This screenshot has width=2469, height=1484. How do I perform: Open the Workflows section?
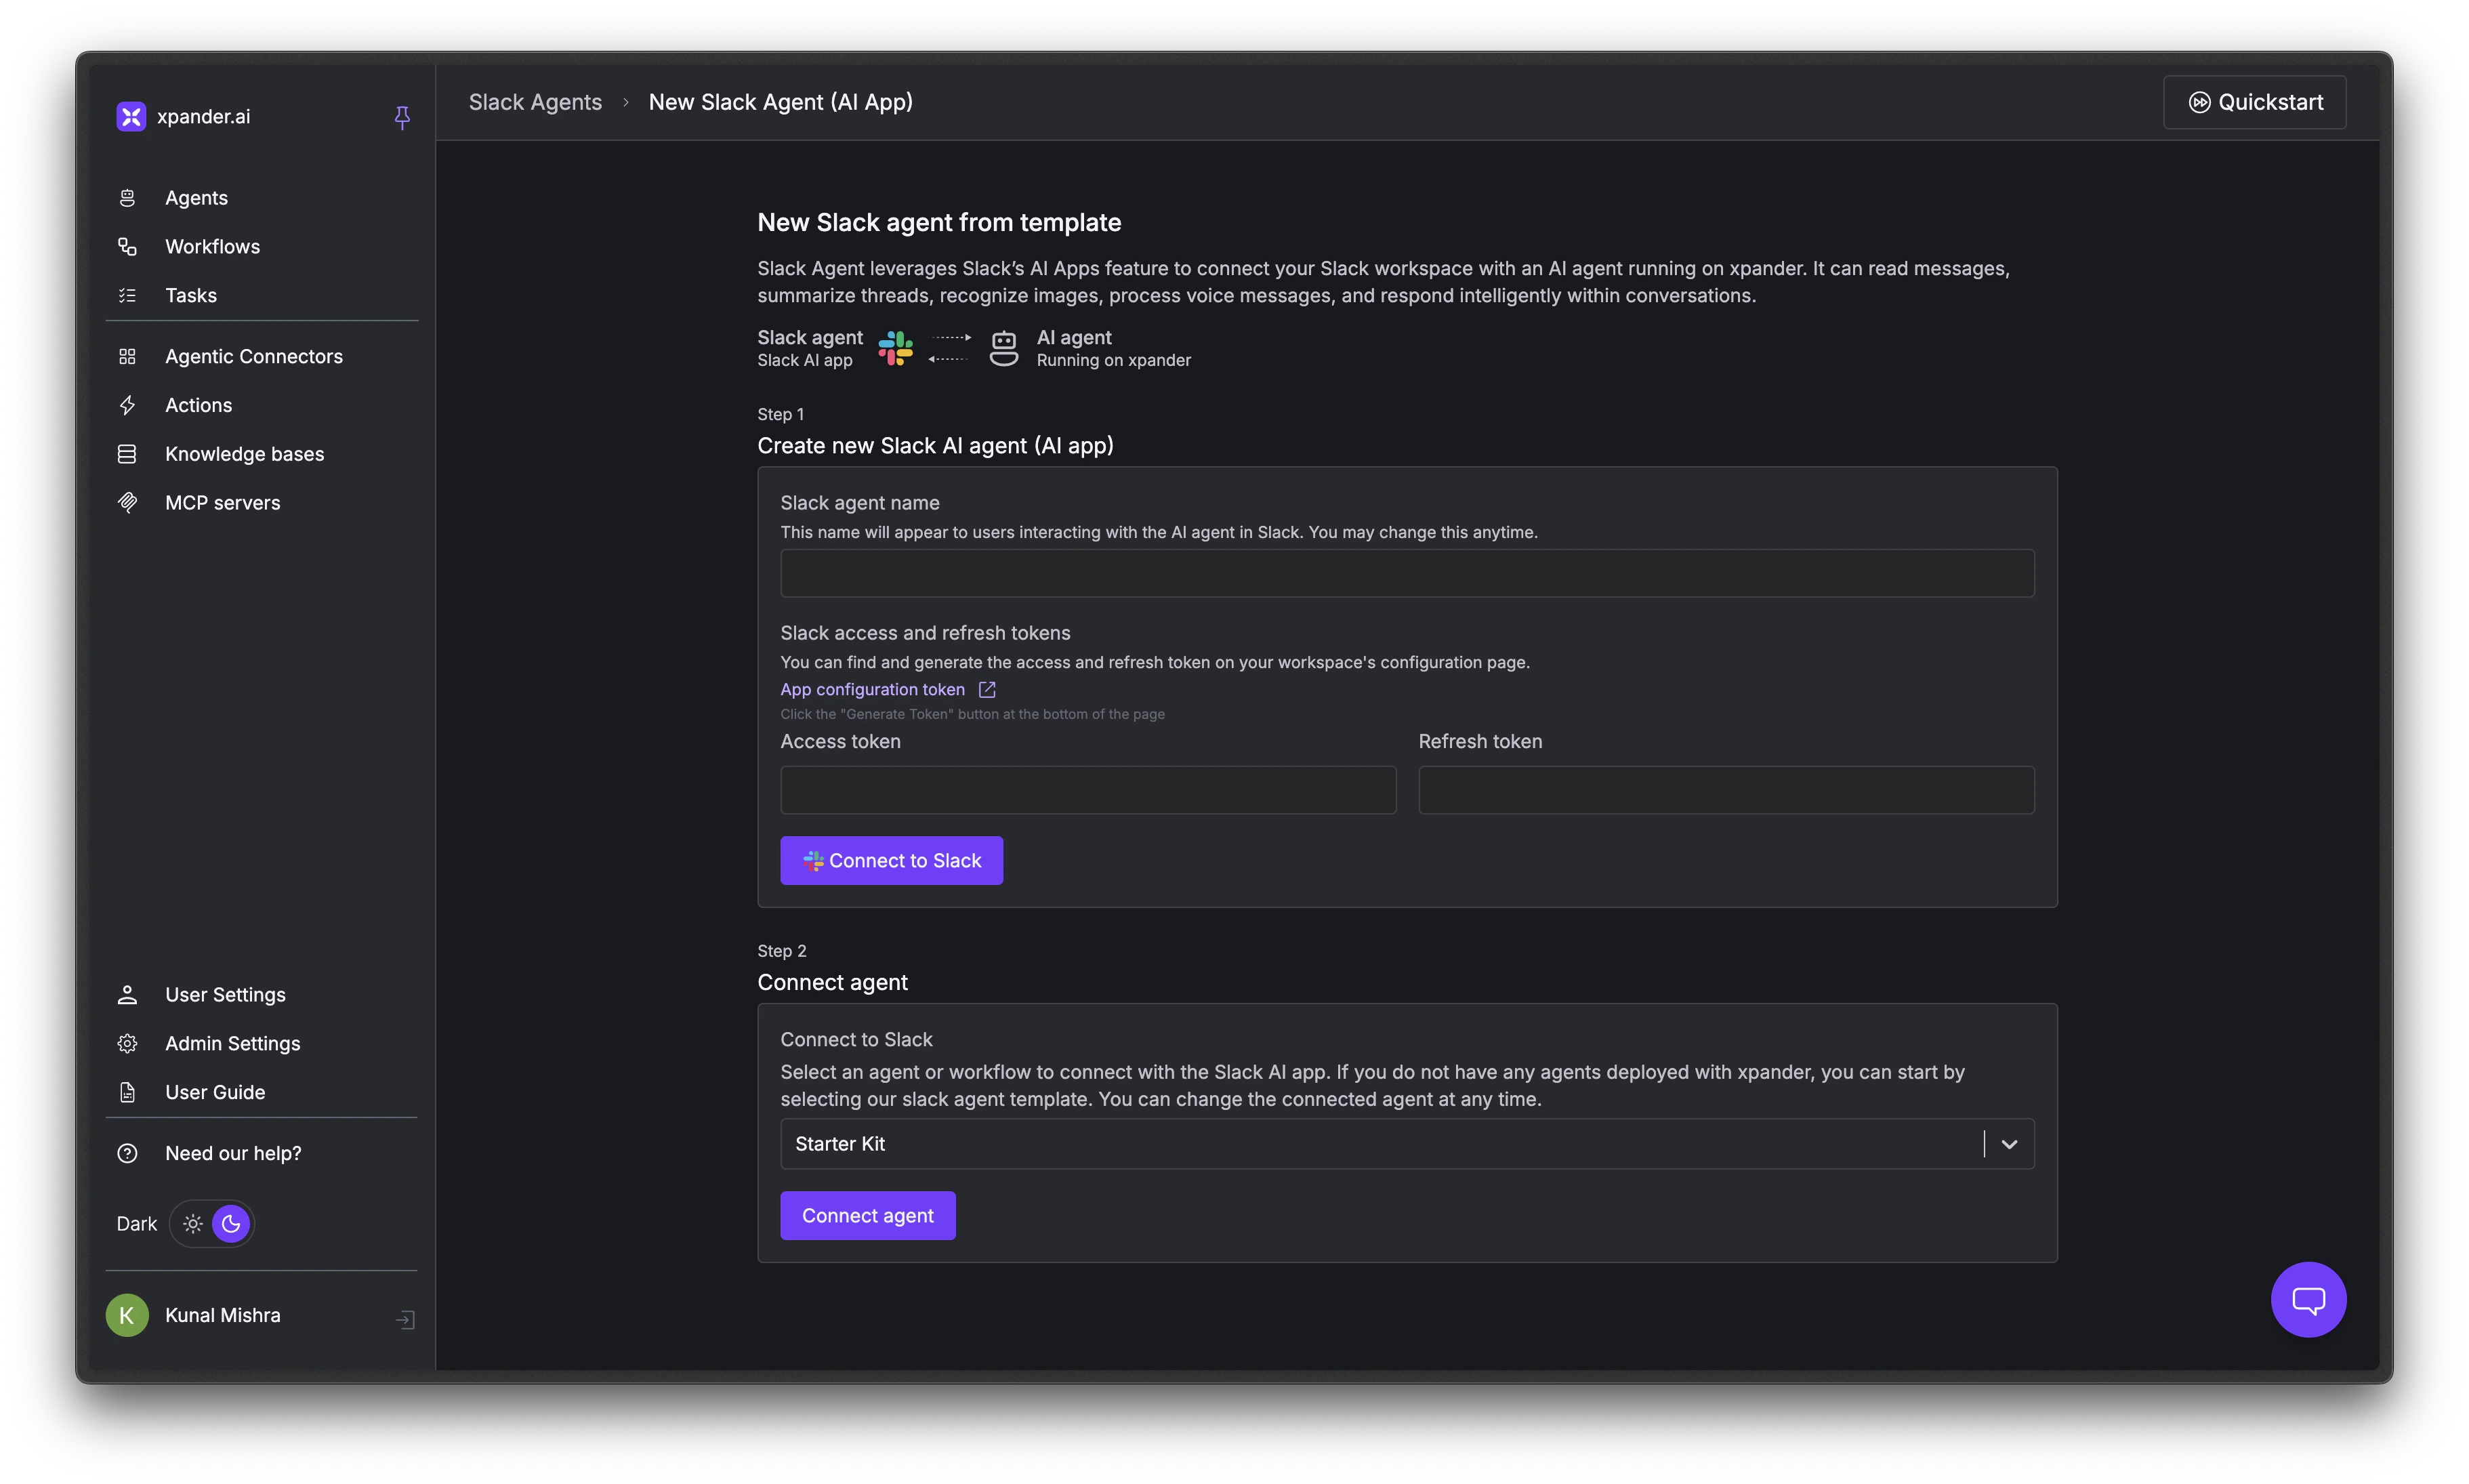pos(212,246)
